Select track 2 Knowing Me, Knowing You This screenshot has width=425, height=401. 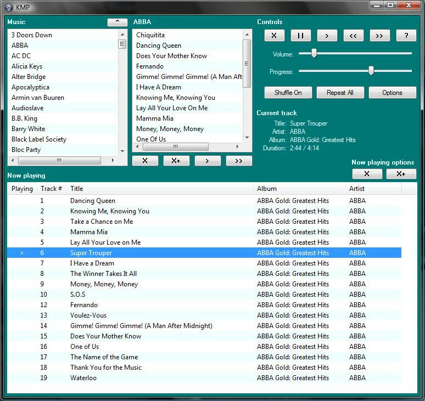click(x=204, y=211)
